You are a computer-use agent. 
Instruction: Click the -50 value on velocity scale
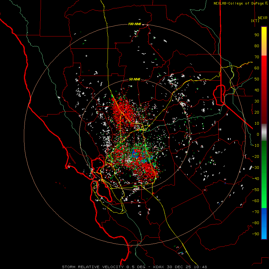click(x=256, y=190)
